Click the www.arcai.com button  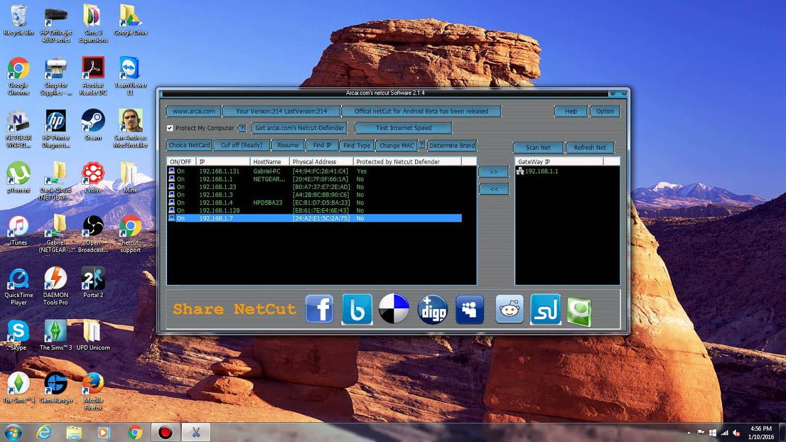click(193, 111)
